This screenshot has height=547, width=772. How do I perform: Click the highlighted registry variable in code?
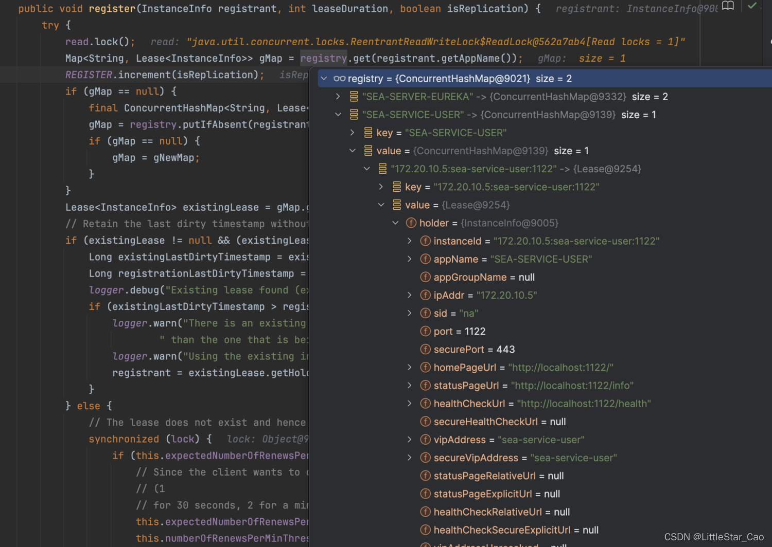click(x=324, y=58)
